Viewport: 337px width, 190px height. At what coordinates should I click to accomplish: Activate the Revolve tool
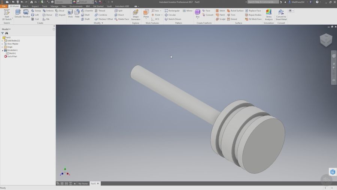[x=26, y=13]
